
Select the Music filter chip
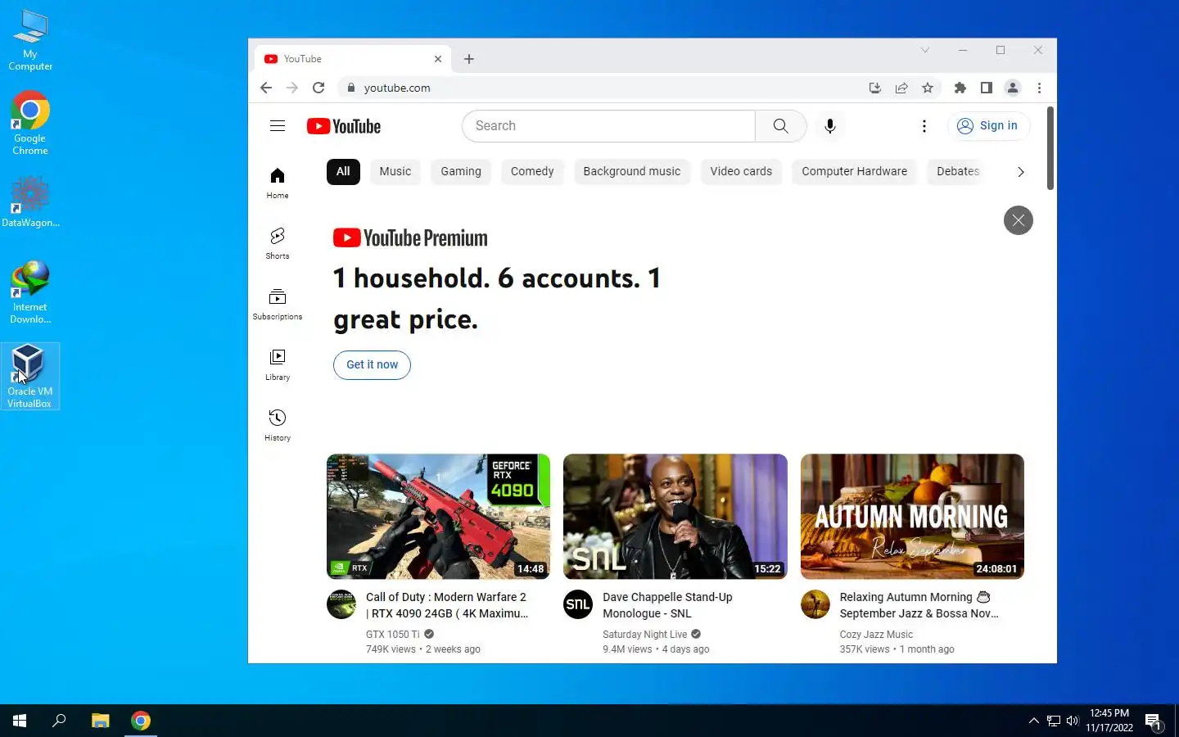[x=395, y=171]
